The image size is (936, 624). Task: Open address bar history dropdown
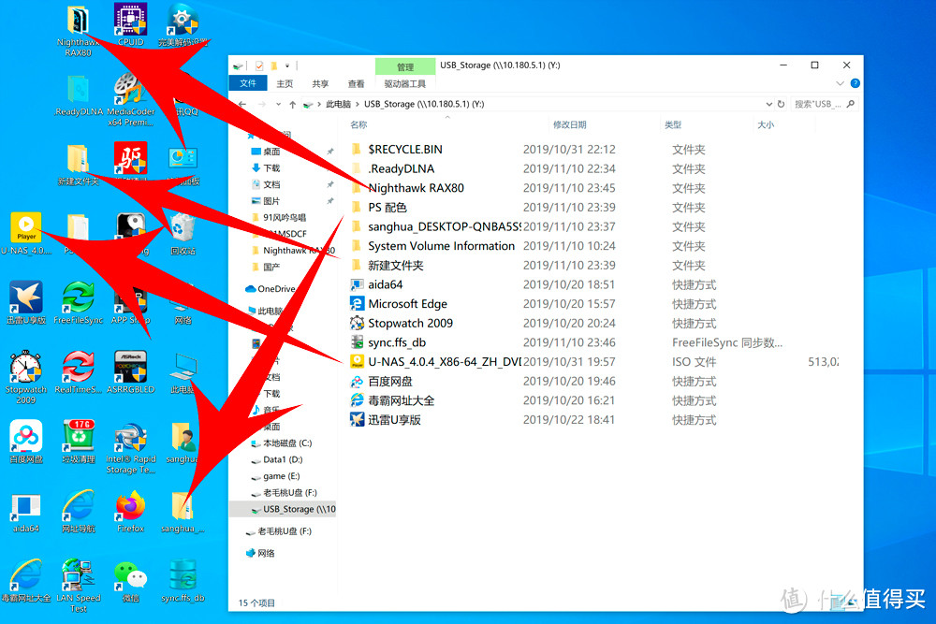pyautogui.click(x=768, y=104)
